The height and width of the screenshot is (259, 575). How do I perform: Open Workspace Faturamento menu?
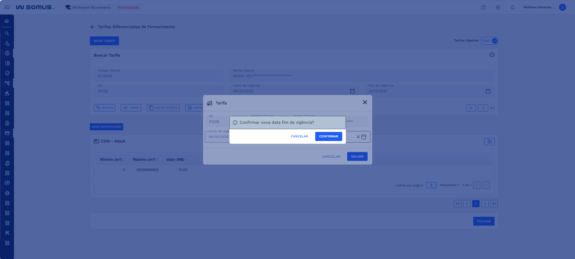tap(88, 7)
